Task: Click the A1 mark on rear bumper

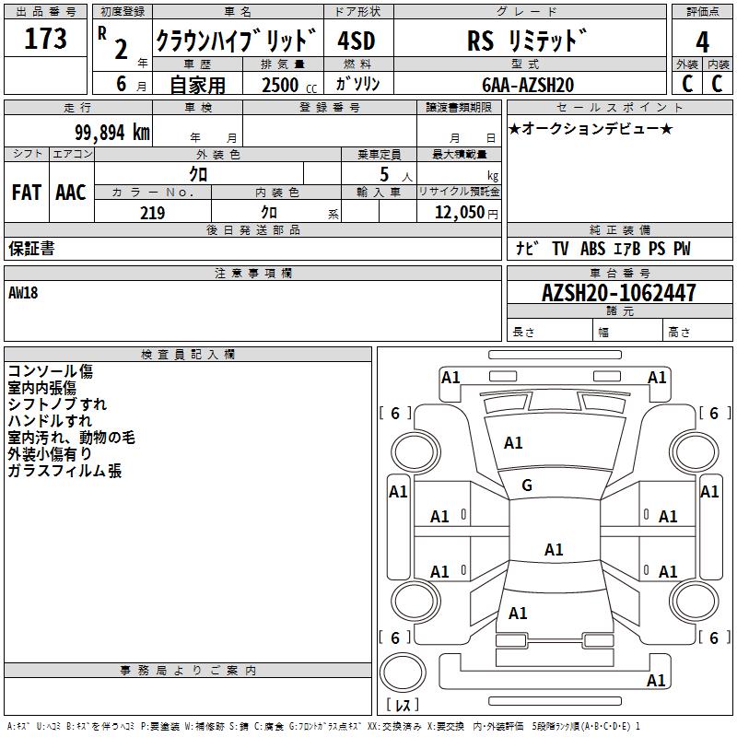Action: click(x=656, y=680)
